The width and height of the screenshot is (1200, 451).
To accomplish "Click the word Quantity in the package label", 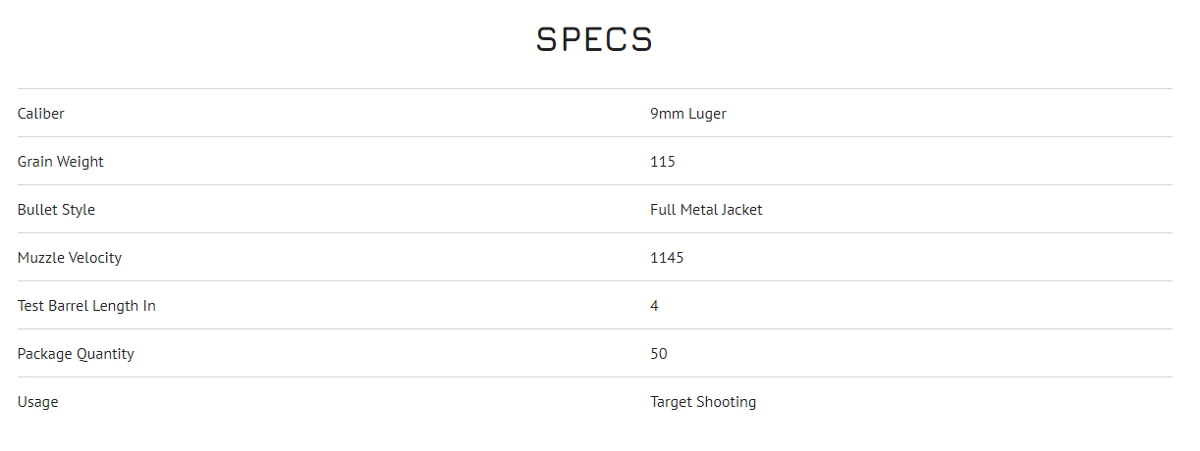I will (x=104, y=354).
